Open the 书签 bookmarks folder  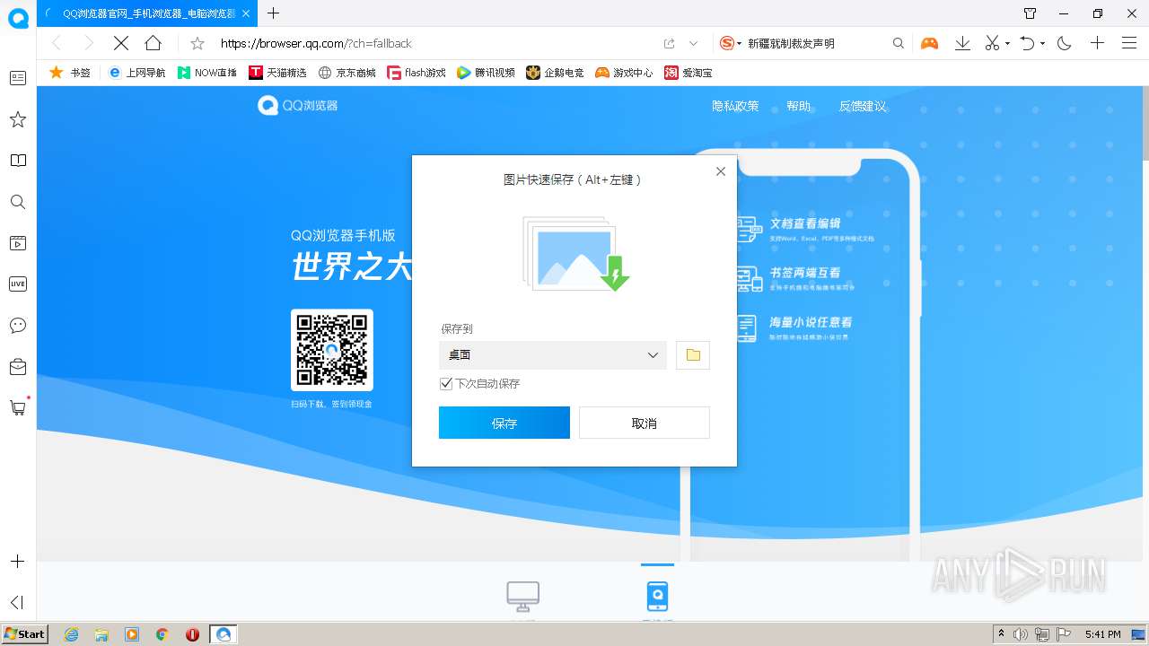(x=70, y=73)
